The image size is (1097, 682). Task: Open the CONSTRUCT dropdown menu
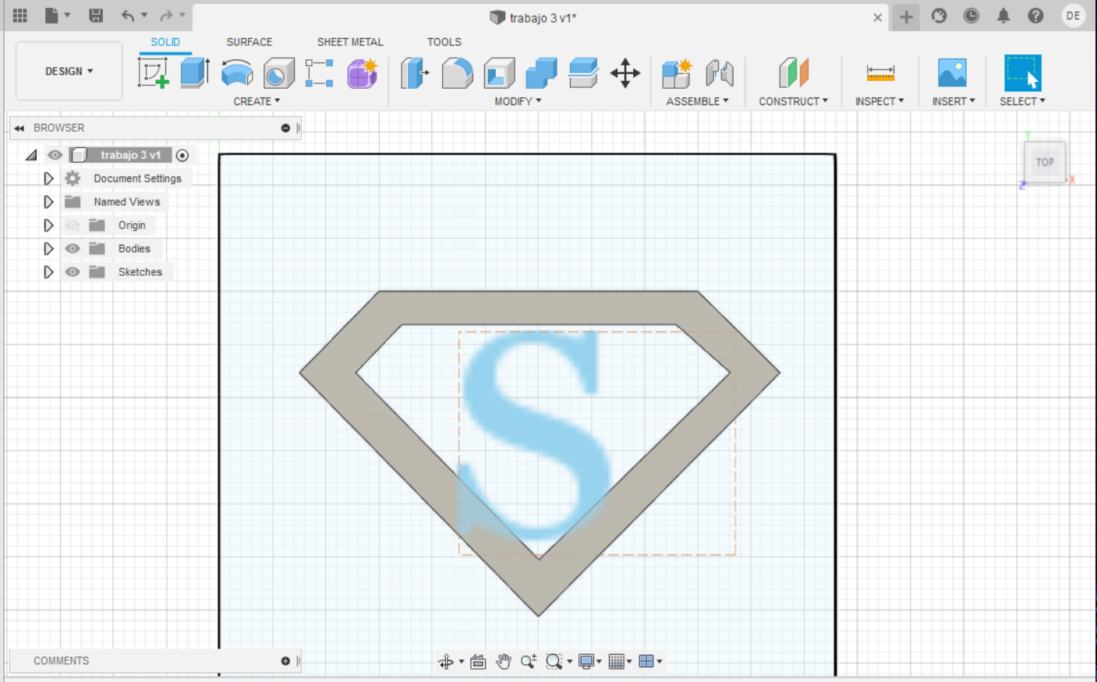[x=793, y=101]
